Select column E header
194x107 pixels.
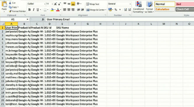point(62,24)
